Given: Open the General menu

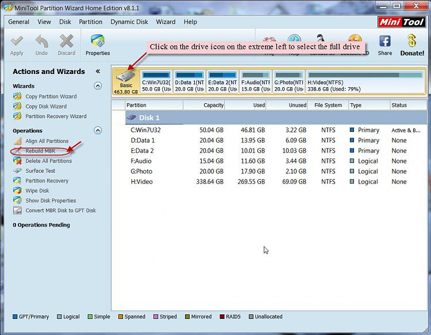Looking at the screenshot, I should point(18,22).
